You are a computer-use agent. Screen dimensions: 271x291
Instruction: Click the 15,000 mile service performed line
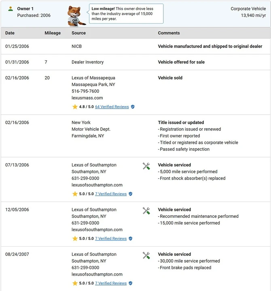189,223
